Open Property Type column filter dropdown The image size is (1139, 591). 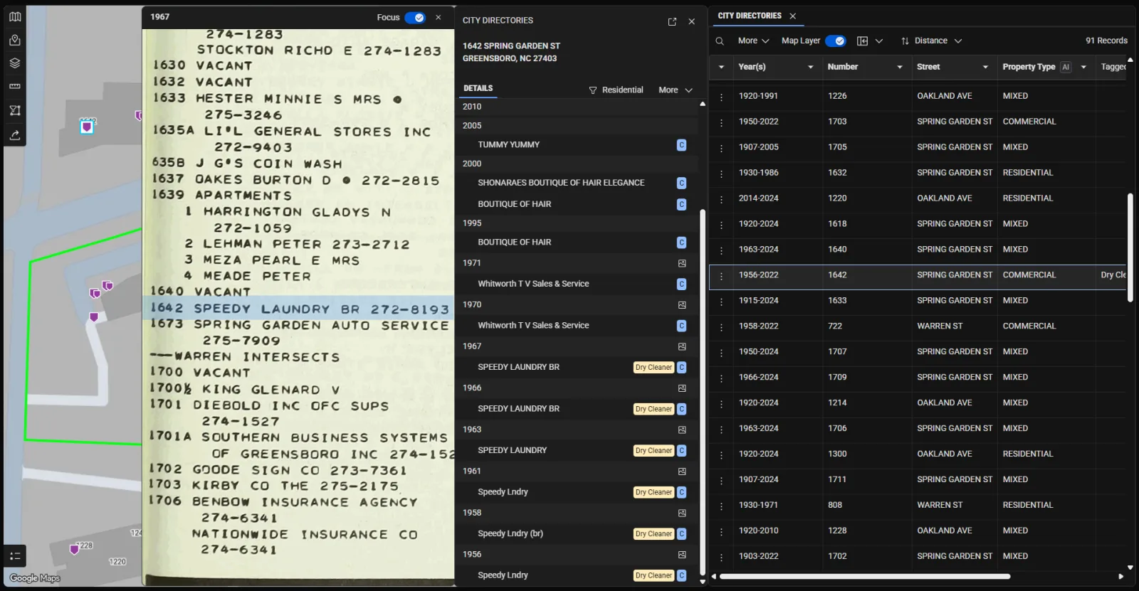coord(1083,67)
